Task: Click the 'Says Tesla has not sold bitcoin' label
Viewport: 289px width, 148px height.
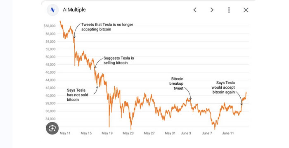Action: coord(78,95)
